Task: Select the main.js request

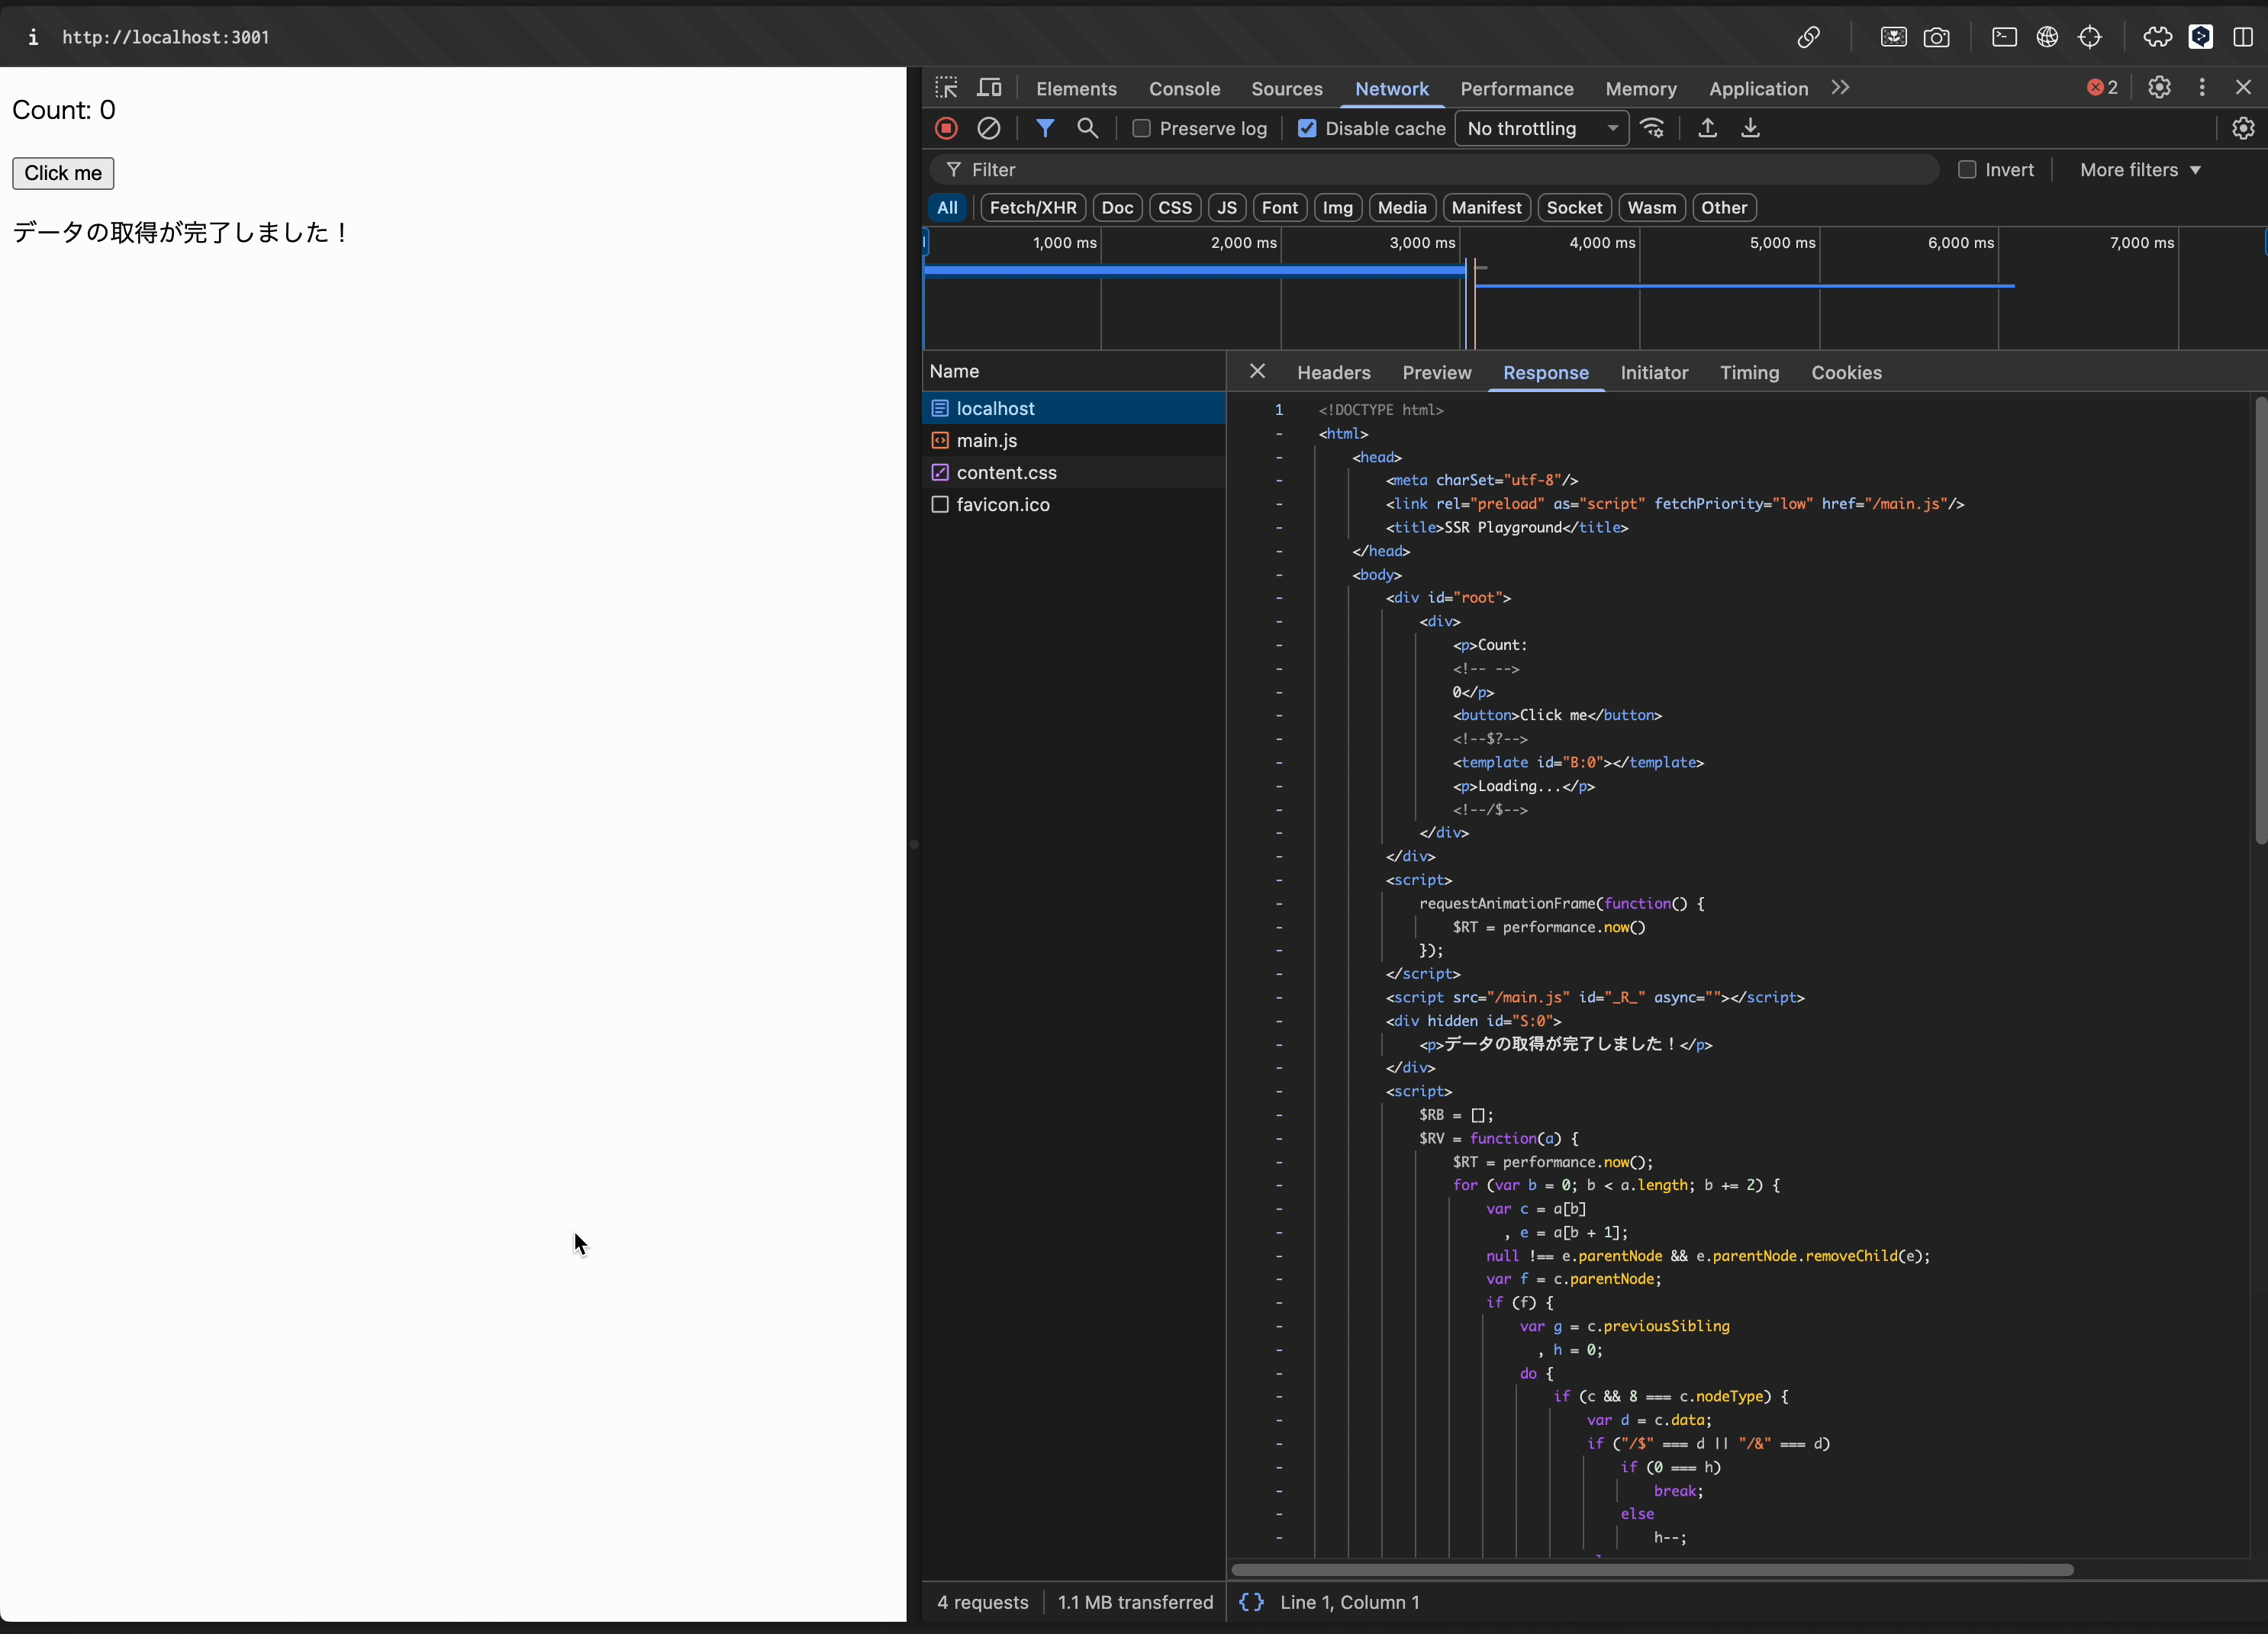Action: [986, 441]
